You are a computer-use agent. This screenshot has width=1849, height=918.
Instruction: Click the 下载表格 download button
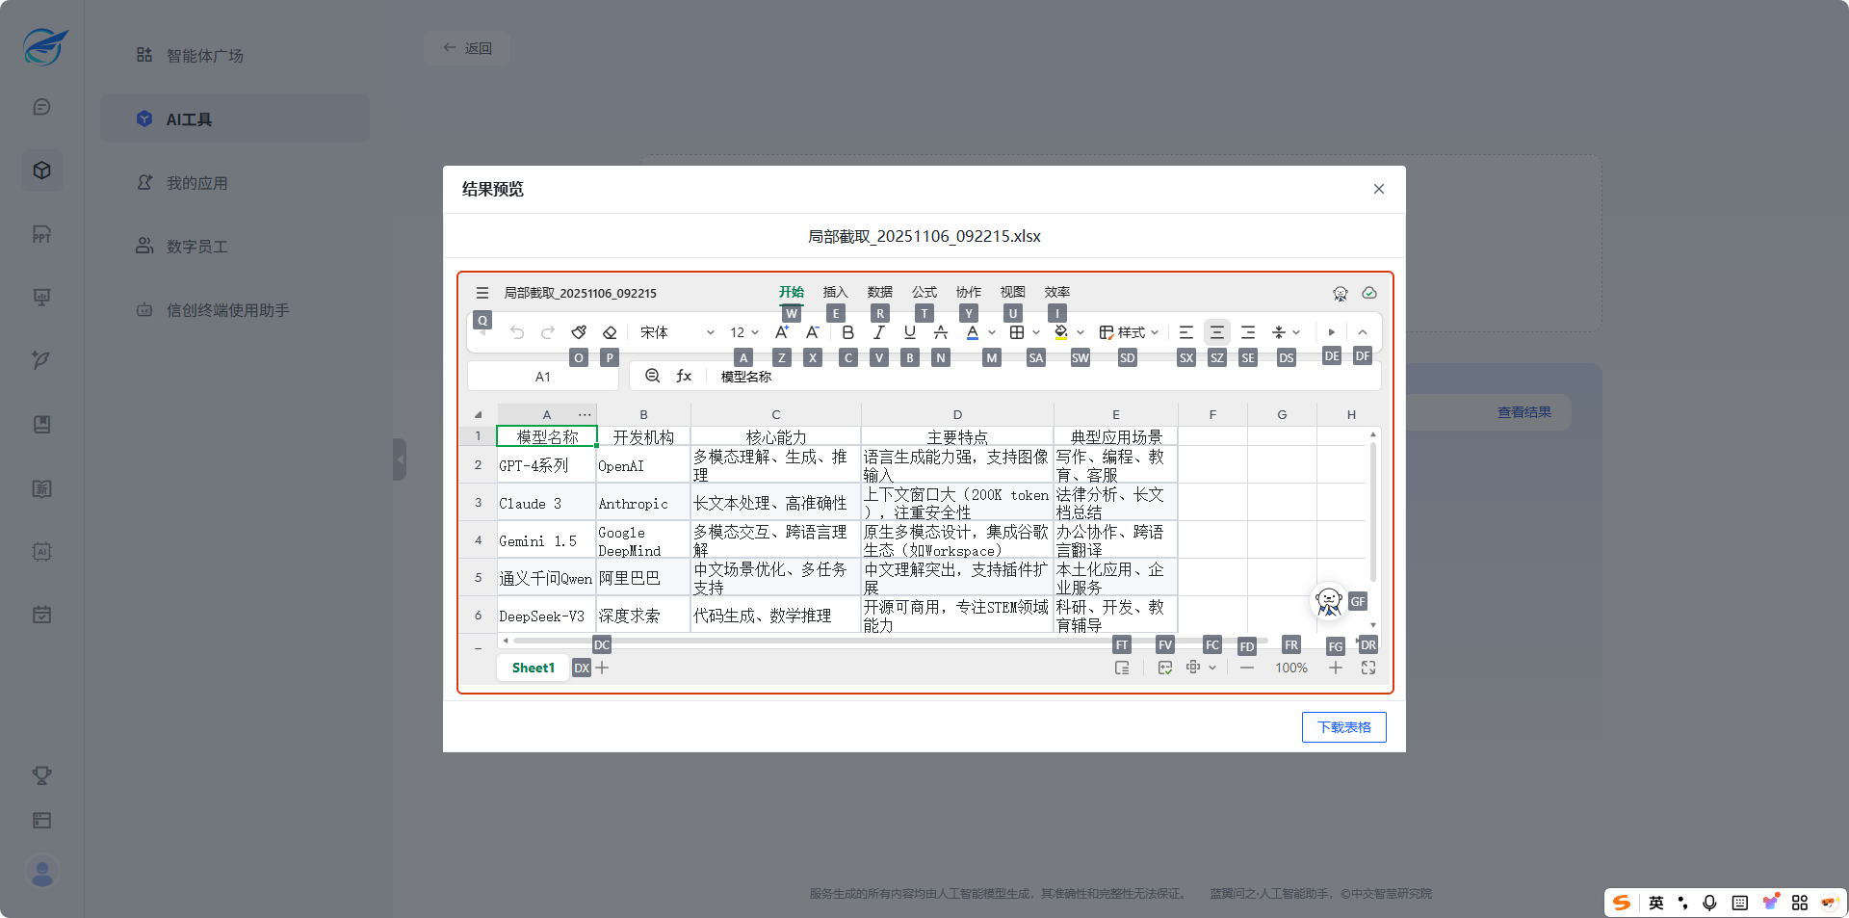[1344, 727]
